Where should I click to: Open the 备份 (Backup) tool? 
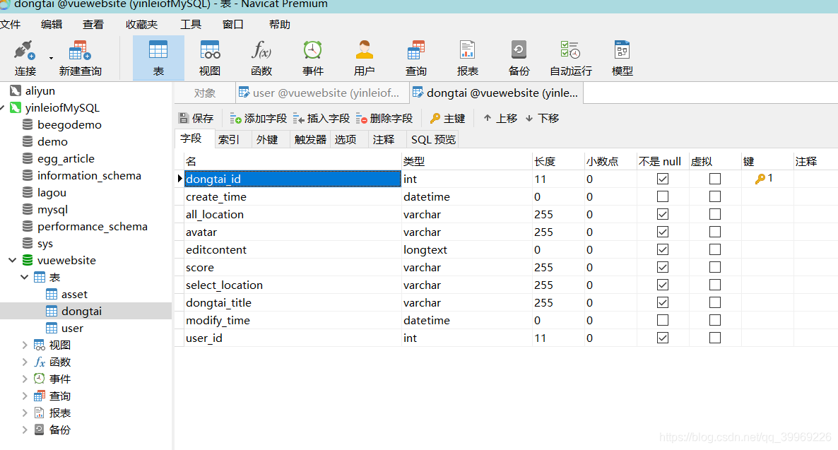[518, 57]
